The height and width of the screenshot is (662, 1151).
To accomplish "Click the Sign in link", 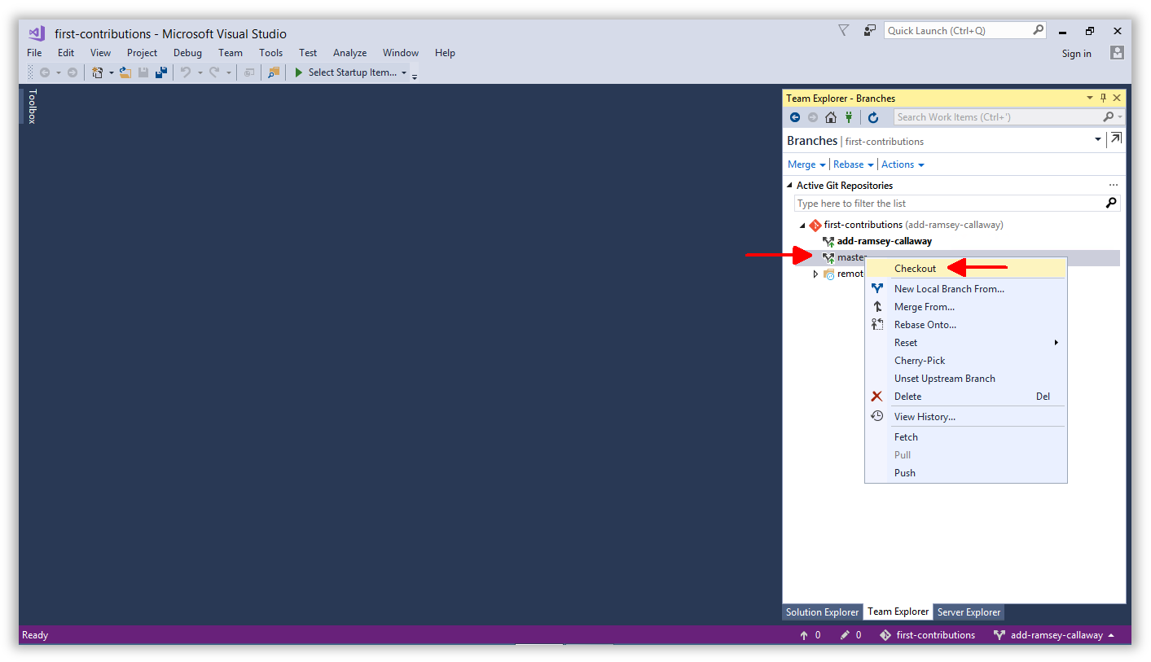I will point(1076,54).
